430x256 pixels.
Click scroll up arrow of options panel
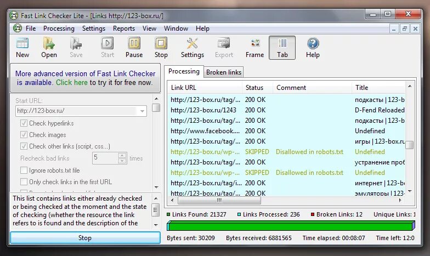(156, 99)
